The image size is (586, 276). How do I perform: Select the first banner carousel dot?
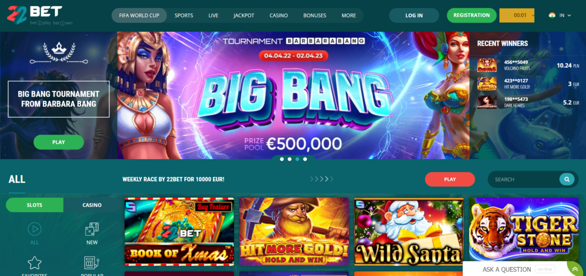click(x=281, y=159)
